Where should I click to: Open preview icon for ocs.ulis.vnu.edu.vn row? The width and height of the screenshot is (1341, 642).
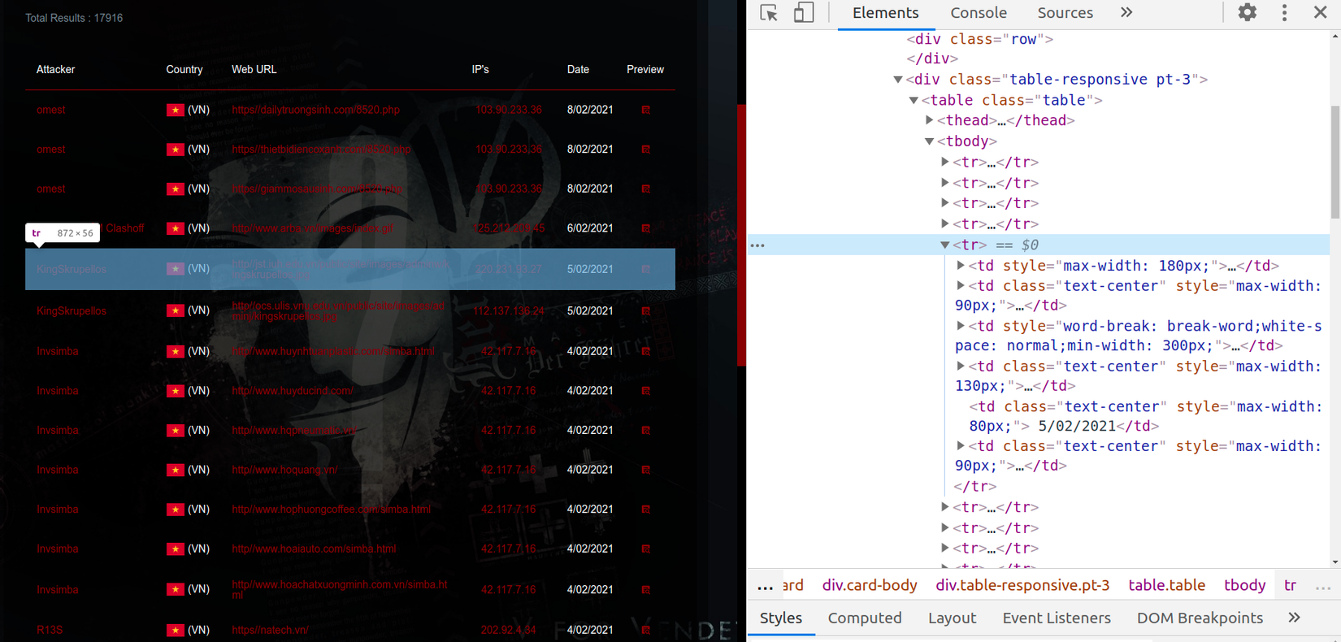pos(646,311)
